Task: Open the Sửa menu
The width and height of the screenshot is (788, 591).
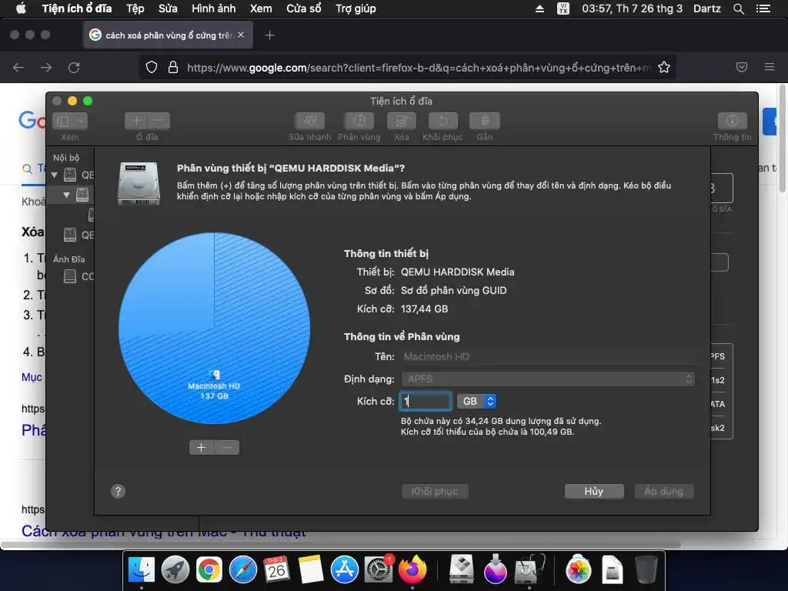Action: pyautogui.click(x=168, y=8)
